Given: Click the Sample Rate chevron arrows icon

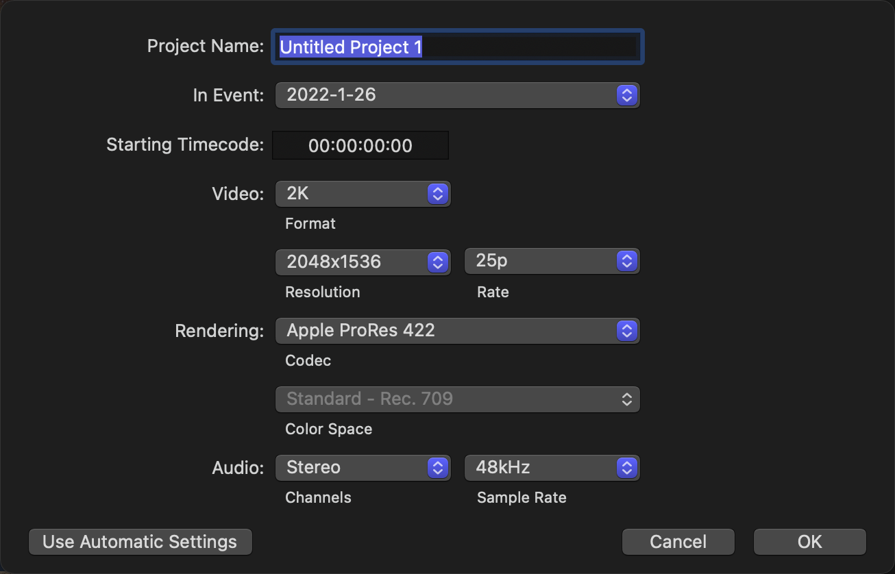Looking at the screenshot, I should click(626, 468).
